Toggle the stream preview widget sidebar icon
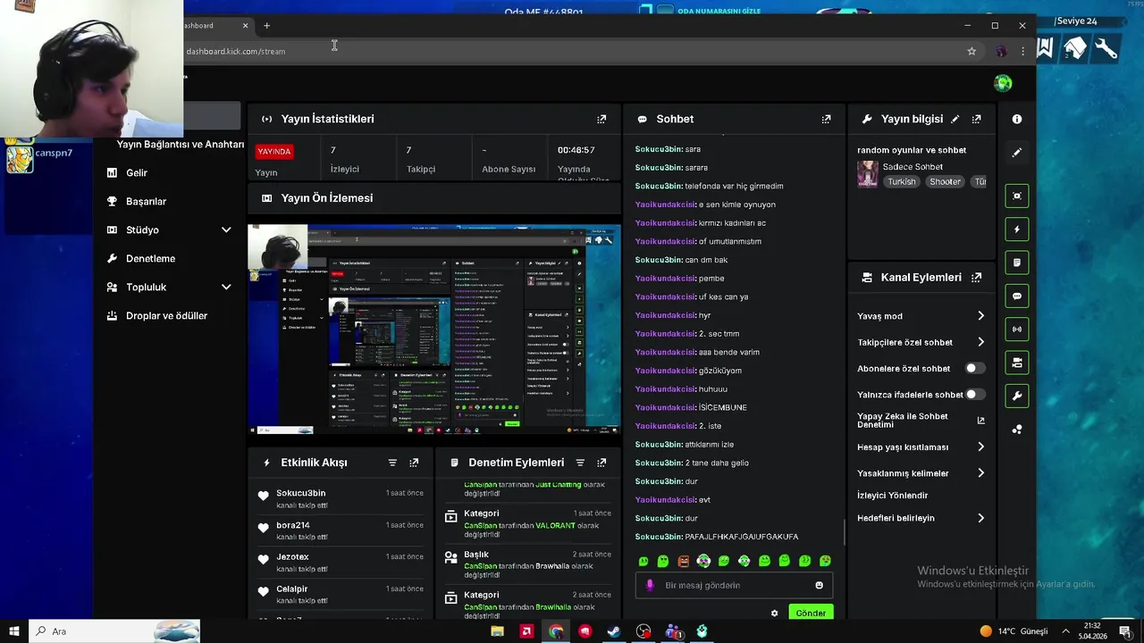The image size is (1144, 643). [x=1016, y=196]
